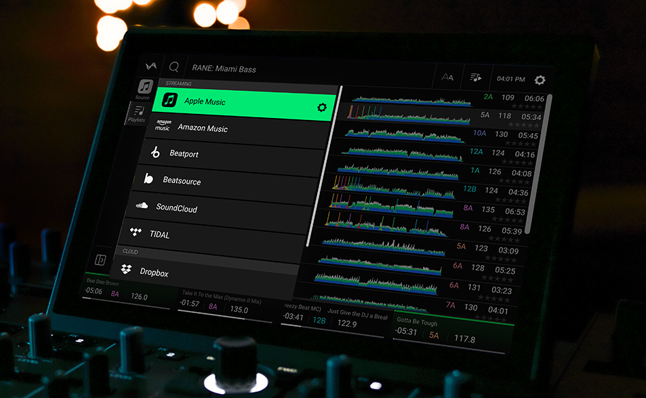Click the 117.8 BPM deck value
The height and width of the screenshot is (398, 646).
coord(464,338)
